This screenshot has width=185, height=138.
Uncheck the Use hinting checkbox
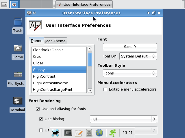tap(41, 119)
